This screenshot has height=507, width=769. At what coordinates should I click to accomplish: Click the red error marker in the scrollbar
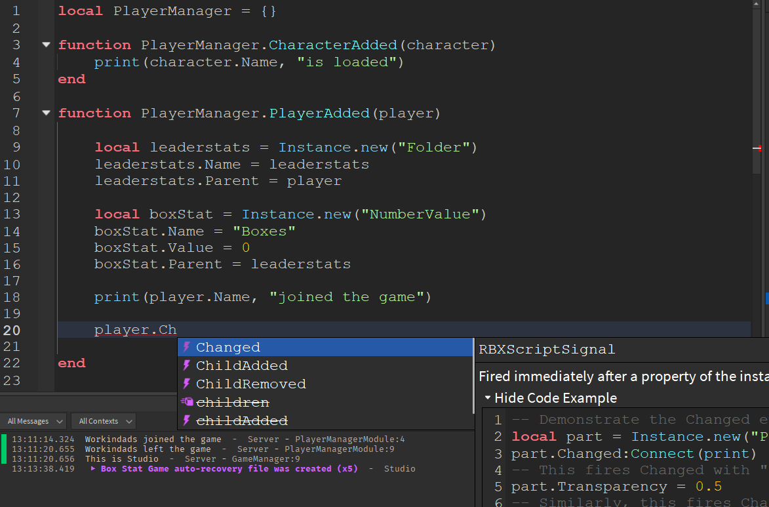coord(759,148)
